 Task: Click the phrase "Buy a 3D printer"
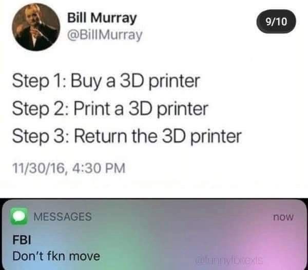click(136, 81)
